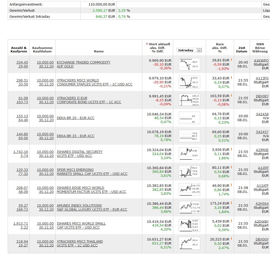Click WKN link DBX0GY
The width and height of the screenshot is (270, 254).
click(x=262, y=239)
